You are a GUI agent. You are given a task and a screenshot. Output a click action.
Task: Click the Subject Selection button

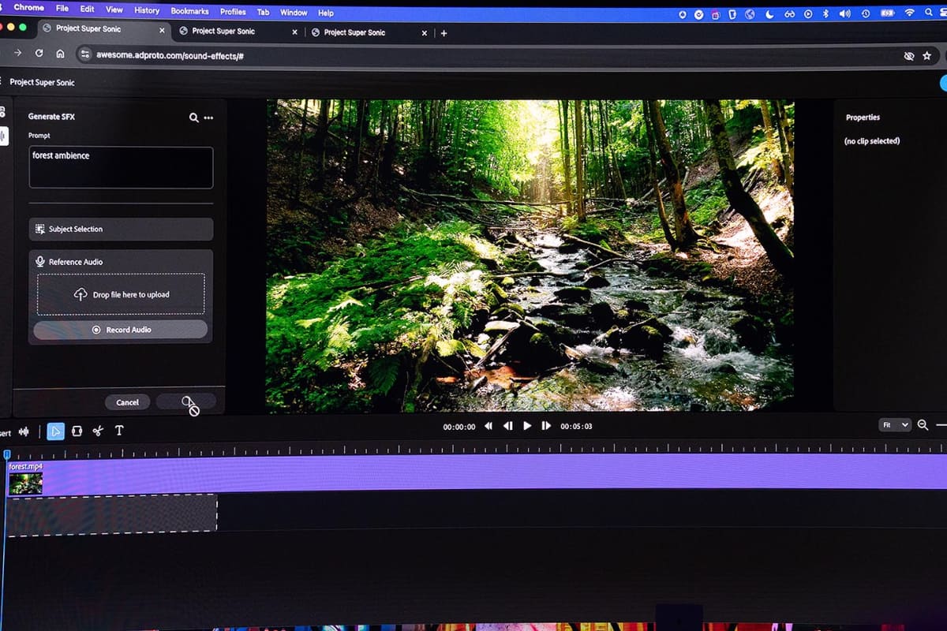[121, 229]
